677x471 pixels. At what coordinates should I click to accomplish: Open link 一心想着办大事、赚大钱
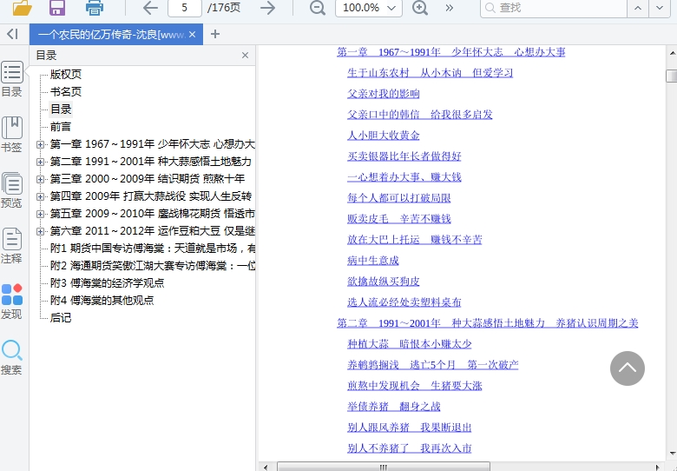pyautogui.click(x=404, y=177)
